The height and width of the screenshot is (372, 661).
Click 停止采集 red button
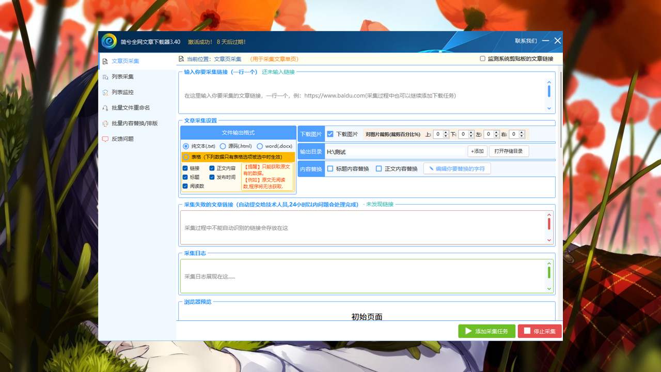click(540, 331)
